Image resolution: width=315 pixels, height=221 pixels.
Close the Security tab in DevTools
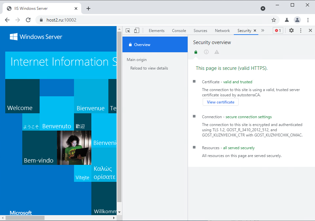(x=255, y=31)
